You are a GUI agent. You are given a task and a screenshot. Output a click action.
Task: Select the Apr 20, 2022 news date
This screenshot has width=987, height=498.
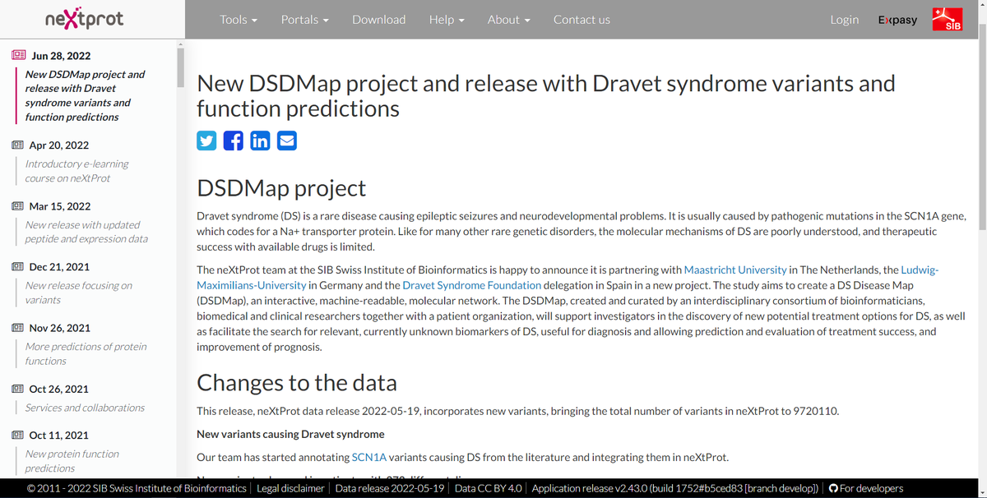58,145
